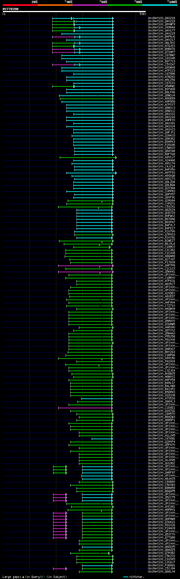Click the UniRef100_A9SSJ7 label

[x=161, y=157]
